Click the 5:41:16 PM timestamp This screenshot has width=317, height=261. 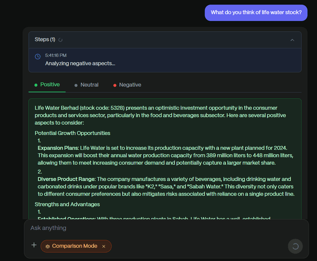click(x=56, y=55)
